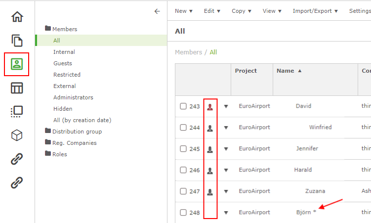The width and height of the screenshot is (371, 223).
Task: Select the Hidden members filter
Action: 63,109
